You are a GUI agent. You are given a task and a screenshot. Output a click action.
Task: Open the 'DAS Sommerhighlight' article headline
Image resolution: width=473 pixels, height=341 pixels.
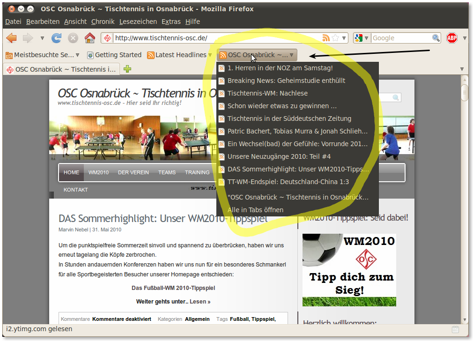163,218
